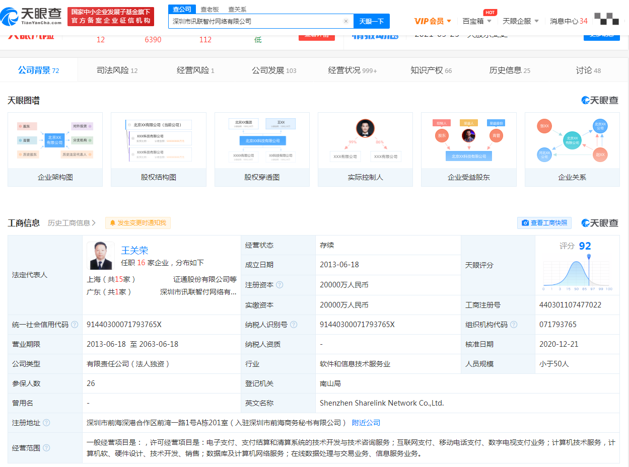Viewport: 629px width, 467px height.
Task: Open 王关荣's portrait photo
Action: [101, 256]
